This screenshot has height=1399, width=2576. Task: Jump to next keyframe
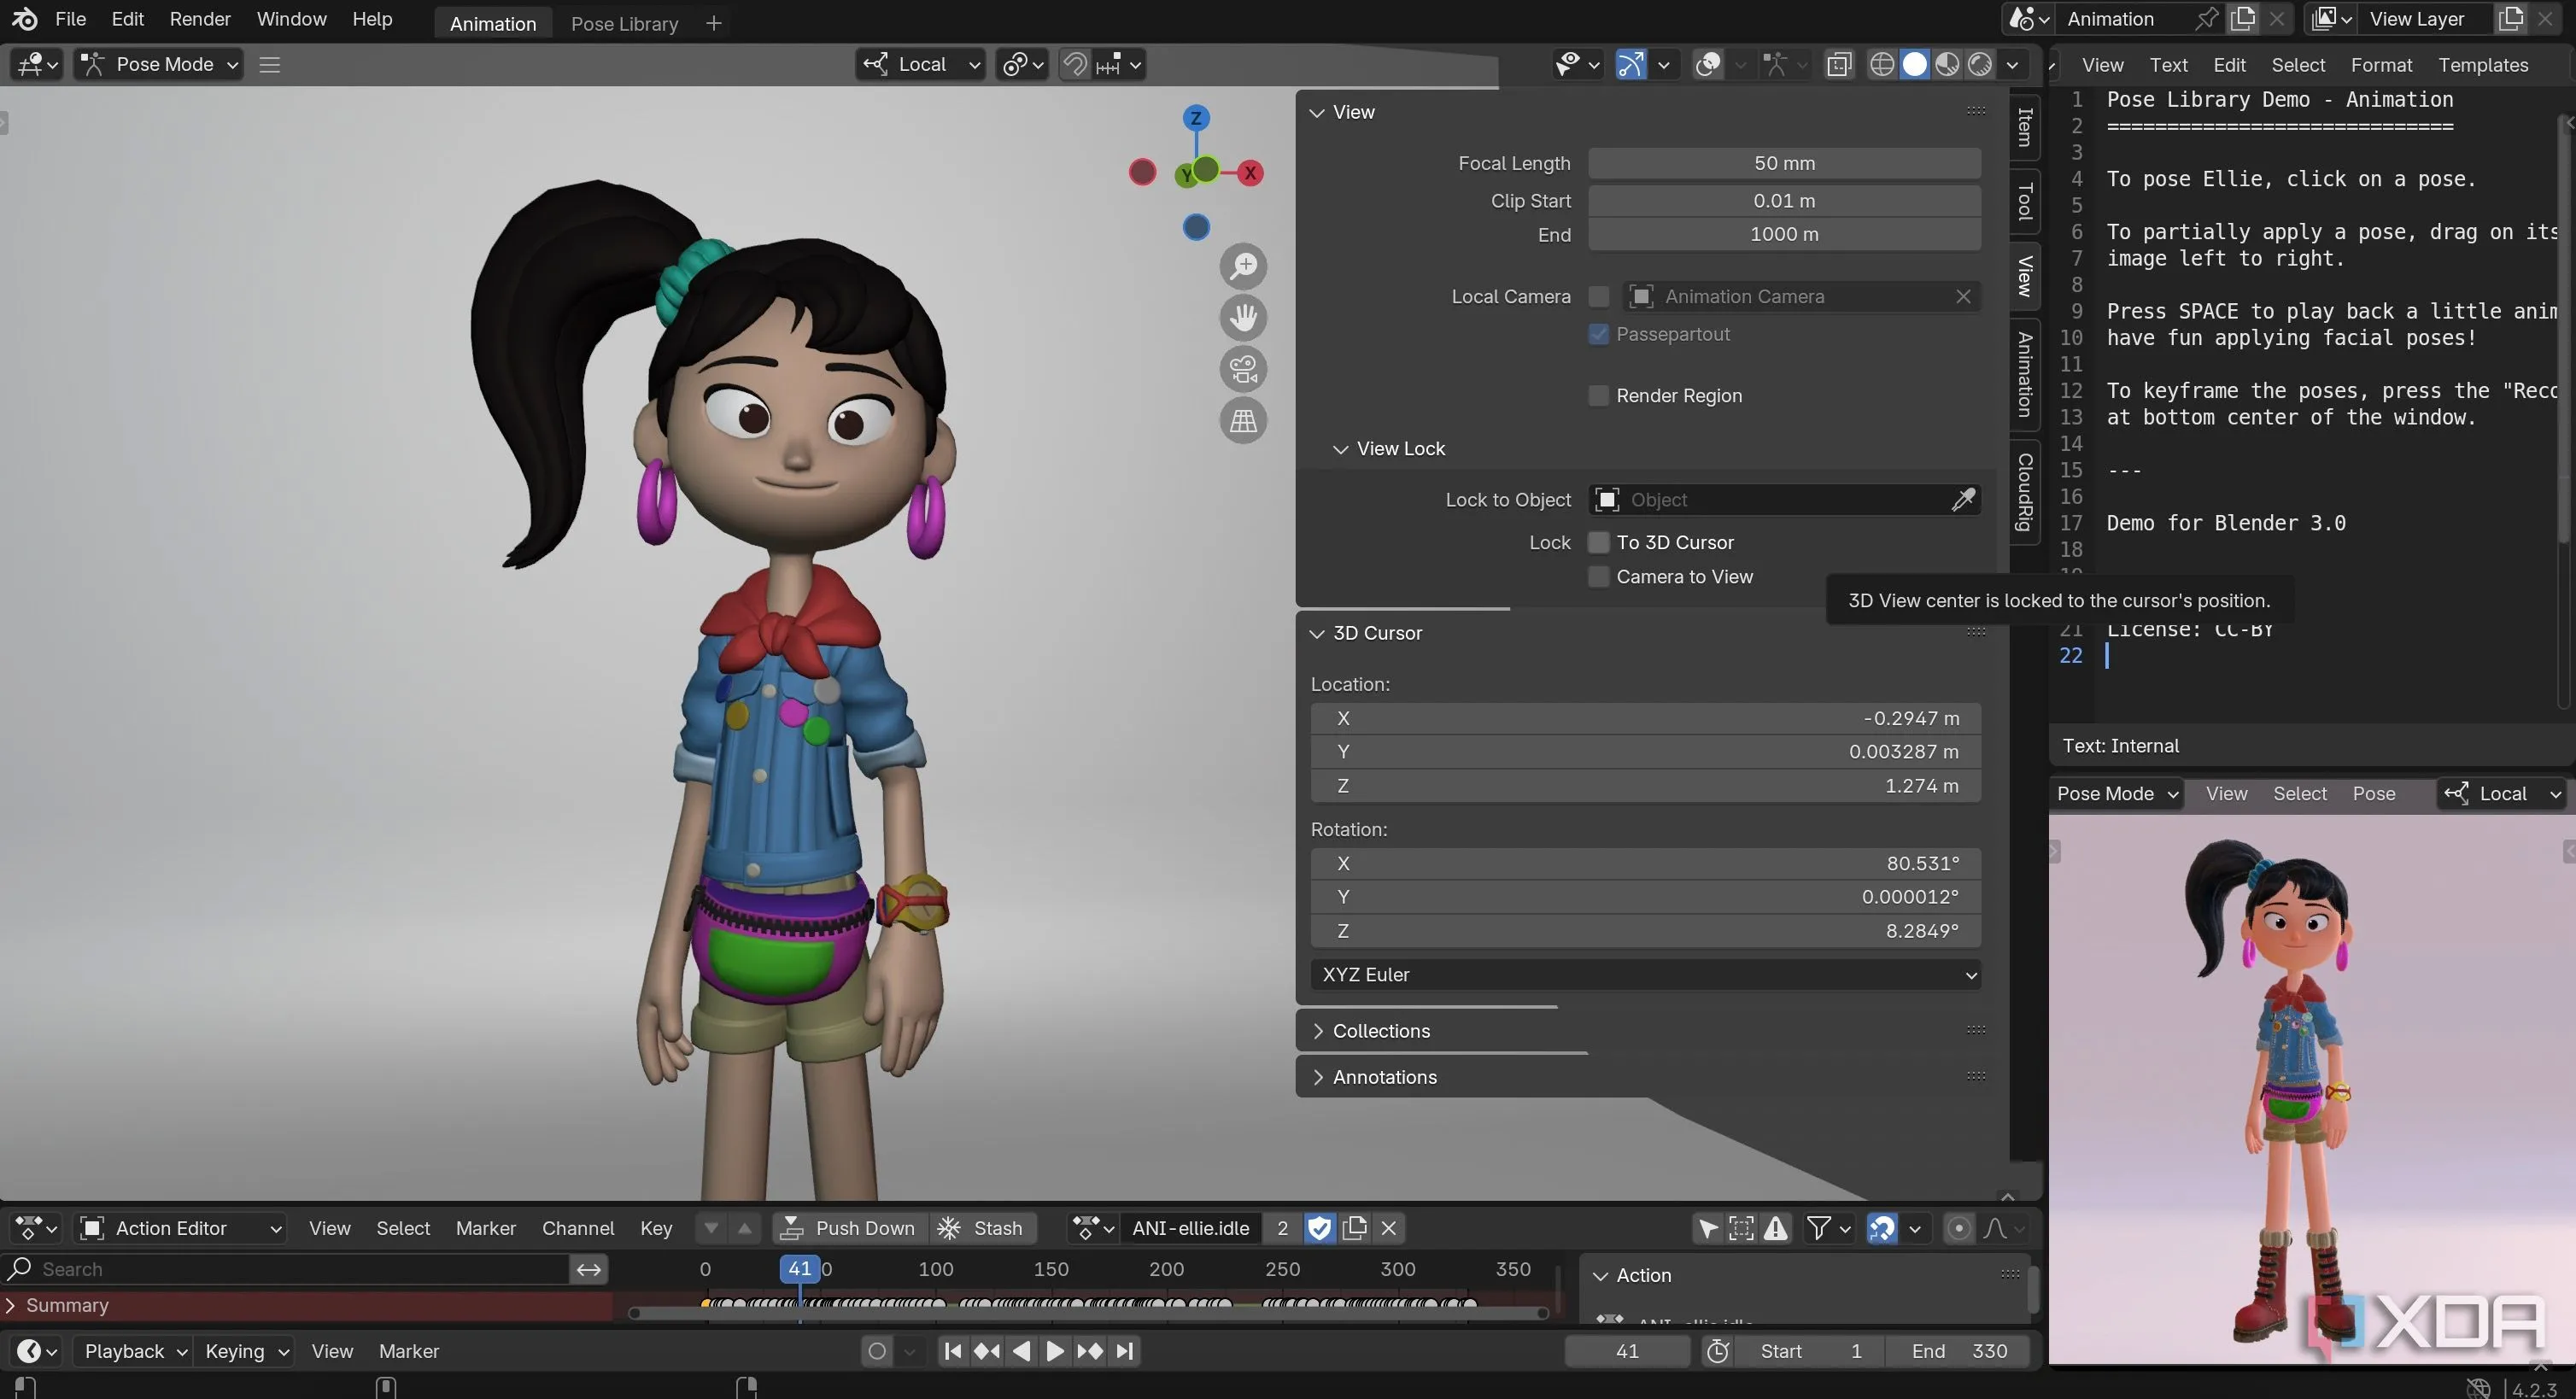click(1090, 1351)
